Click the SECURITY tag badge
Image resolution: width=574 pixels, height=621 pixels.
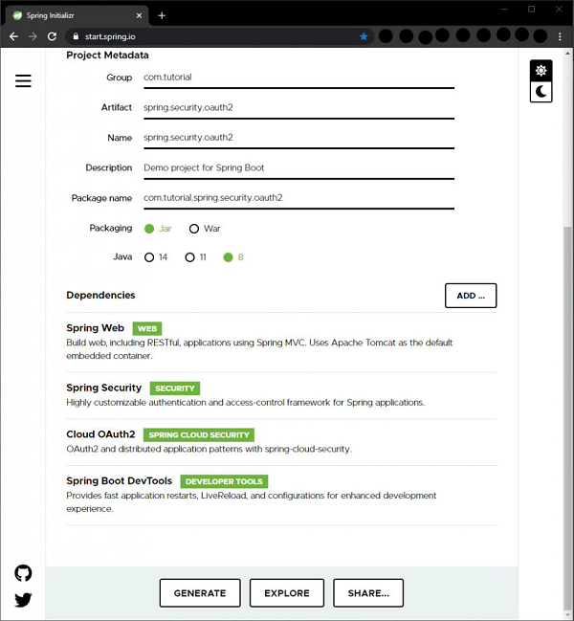click(x=174, y=388)
